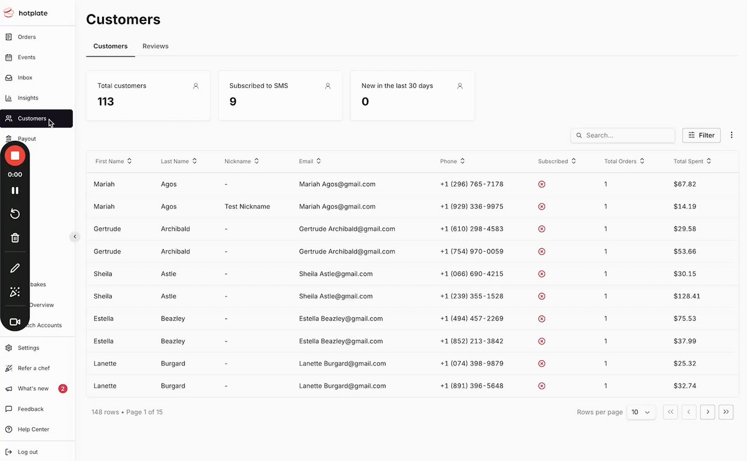The width and height of the screenshot is (747, 461).
Task: Pause the recording
Action: [x=15, y=191]
